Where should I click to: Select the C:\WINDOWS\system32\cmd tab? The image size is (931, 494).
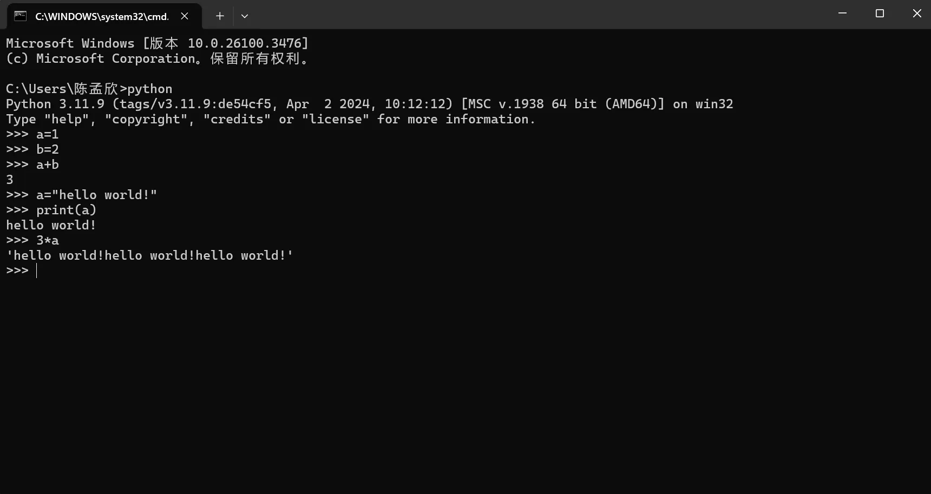pyautogui.click(x=102, y=16)
